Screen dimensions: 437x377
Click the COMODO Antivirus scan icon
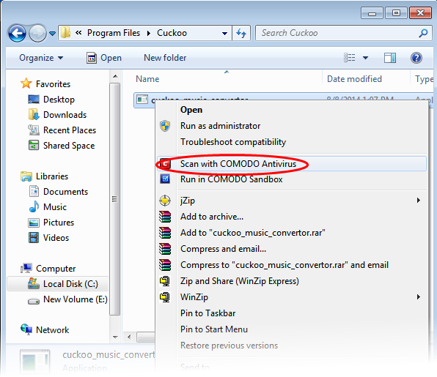pyautogui.click(x=165, y=164)
